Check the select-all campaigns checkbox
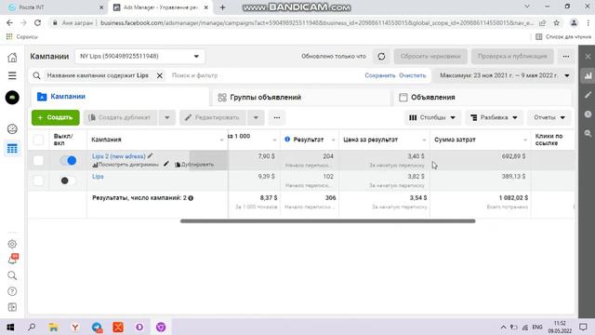The height and width of the screenshot is (335, 595). point(38,140)
